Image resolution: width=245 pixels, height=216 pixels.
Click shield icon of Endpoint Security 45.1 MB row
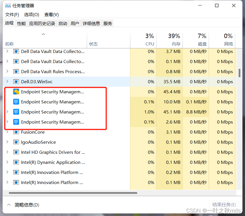[x=16, y=112]
